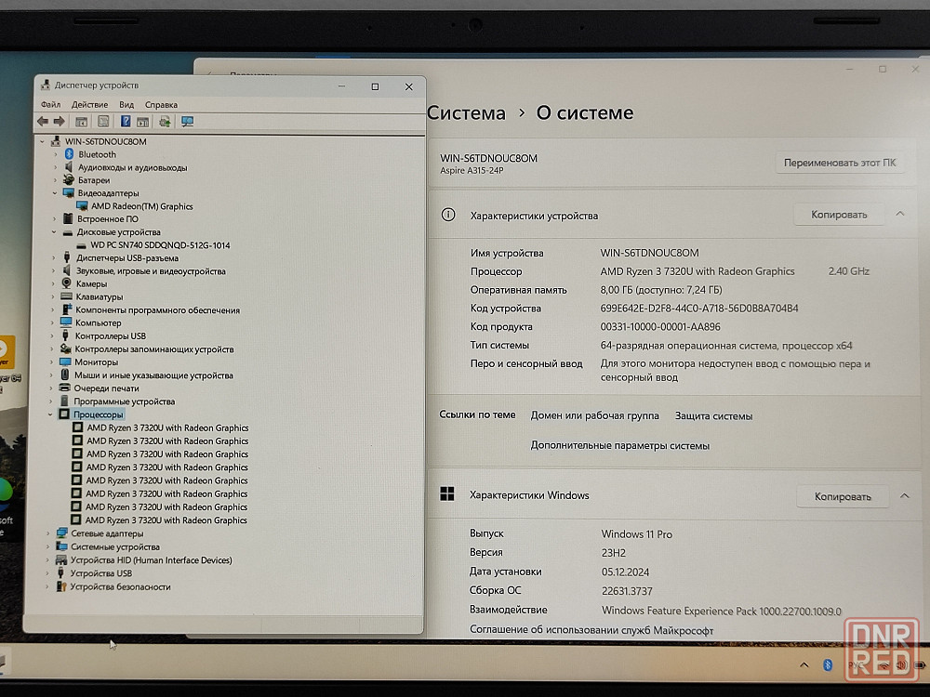Click the Мониторы monitor icon in the tree
The image size is (930, 697).
[x=65, y=362]
